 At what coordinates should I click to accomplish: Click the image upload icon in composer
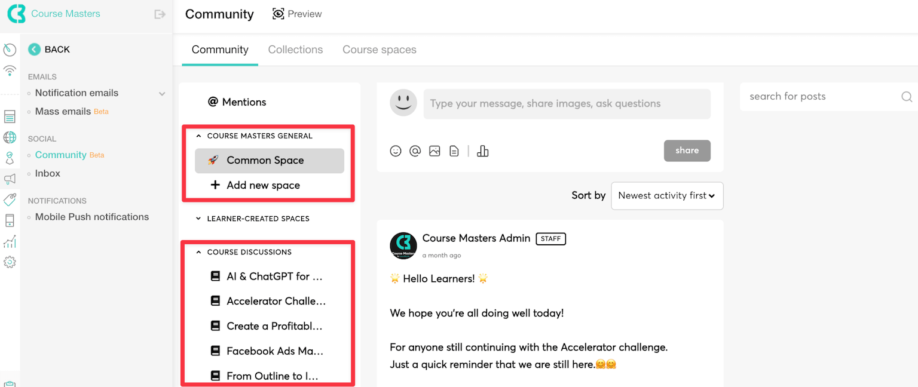pos(434,151)
